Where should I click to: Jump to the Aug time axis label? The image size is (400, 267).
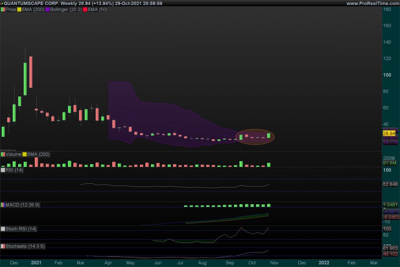click(202, 262)
